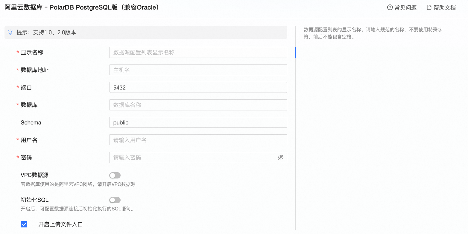Screen dimensions: 468x234
Task: Enable the VPC数据源 switch
Action: (115, 176)
